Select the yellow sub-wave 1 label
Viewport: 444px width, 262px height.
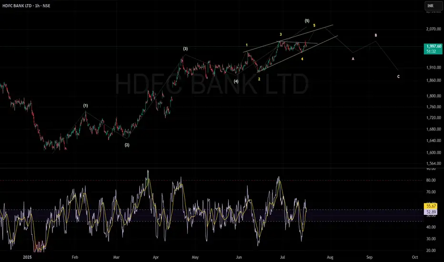coord(247,45)
